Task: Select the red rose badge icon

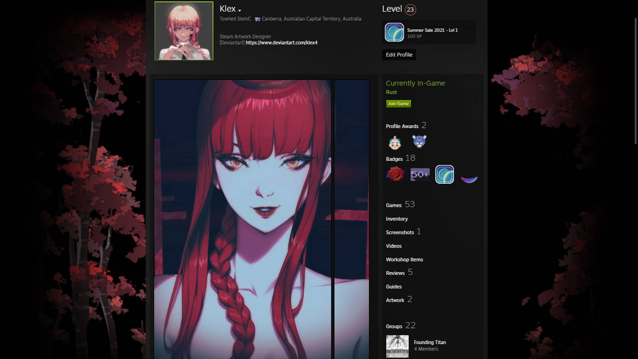Action: pos(396,174)
